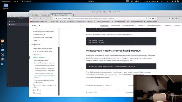Toggle reader view icon in address bar

pyautogui.click(x=147, y=18)
